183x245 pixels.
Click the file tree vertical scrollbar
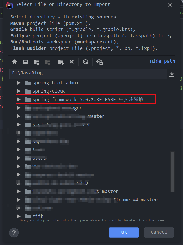tap(172, 172)
